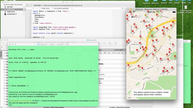Click the Monterey Blvd label on the map
193x108 pixels.
click(x=145, y=22)
